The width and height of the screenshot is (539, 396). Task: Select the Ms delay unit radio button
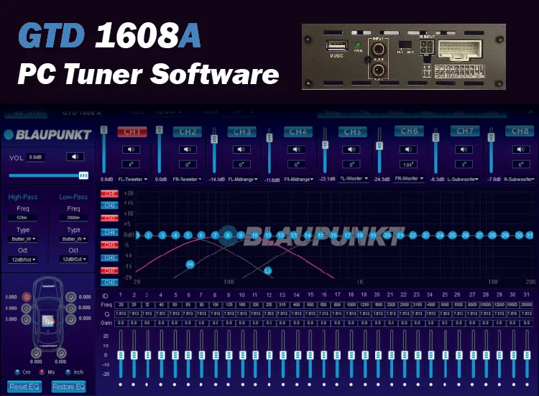(x=42, y=372)
